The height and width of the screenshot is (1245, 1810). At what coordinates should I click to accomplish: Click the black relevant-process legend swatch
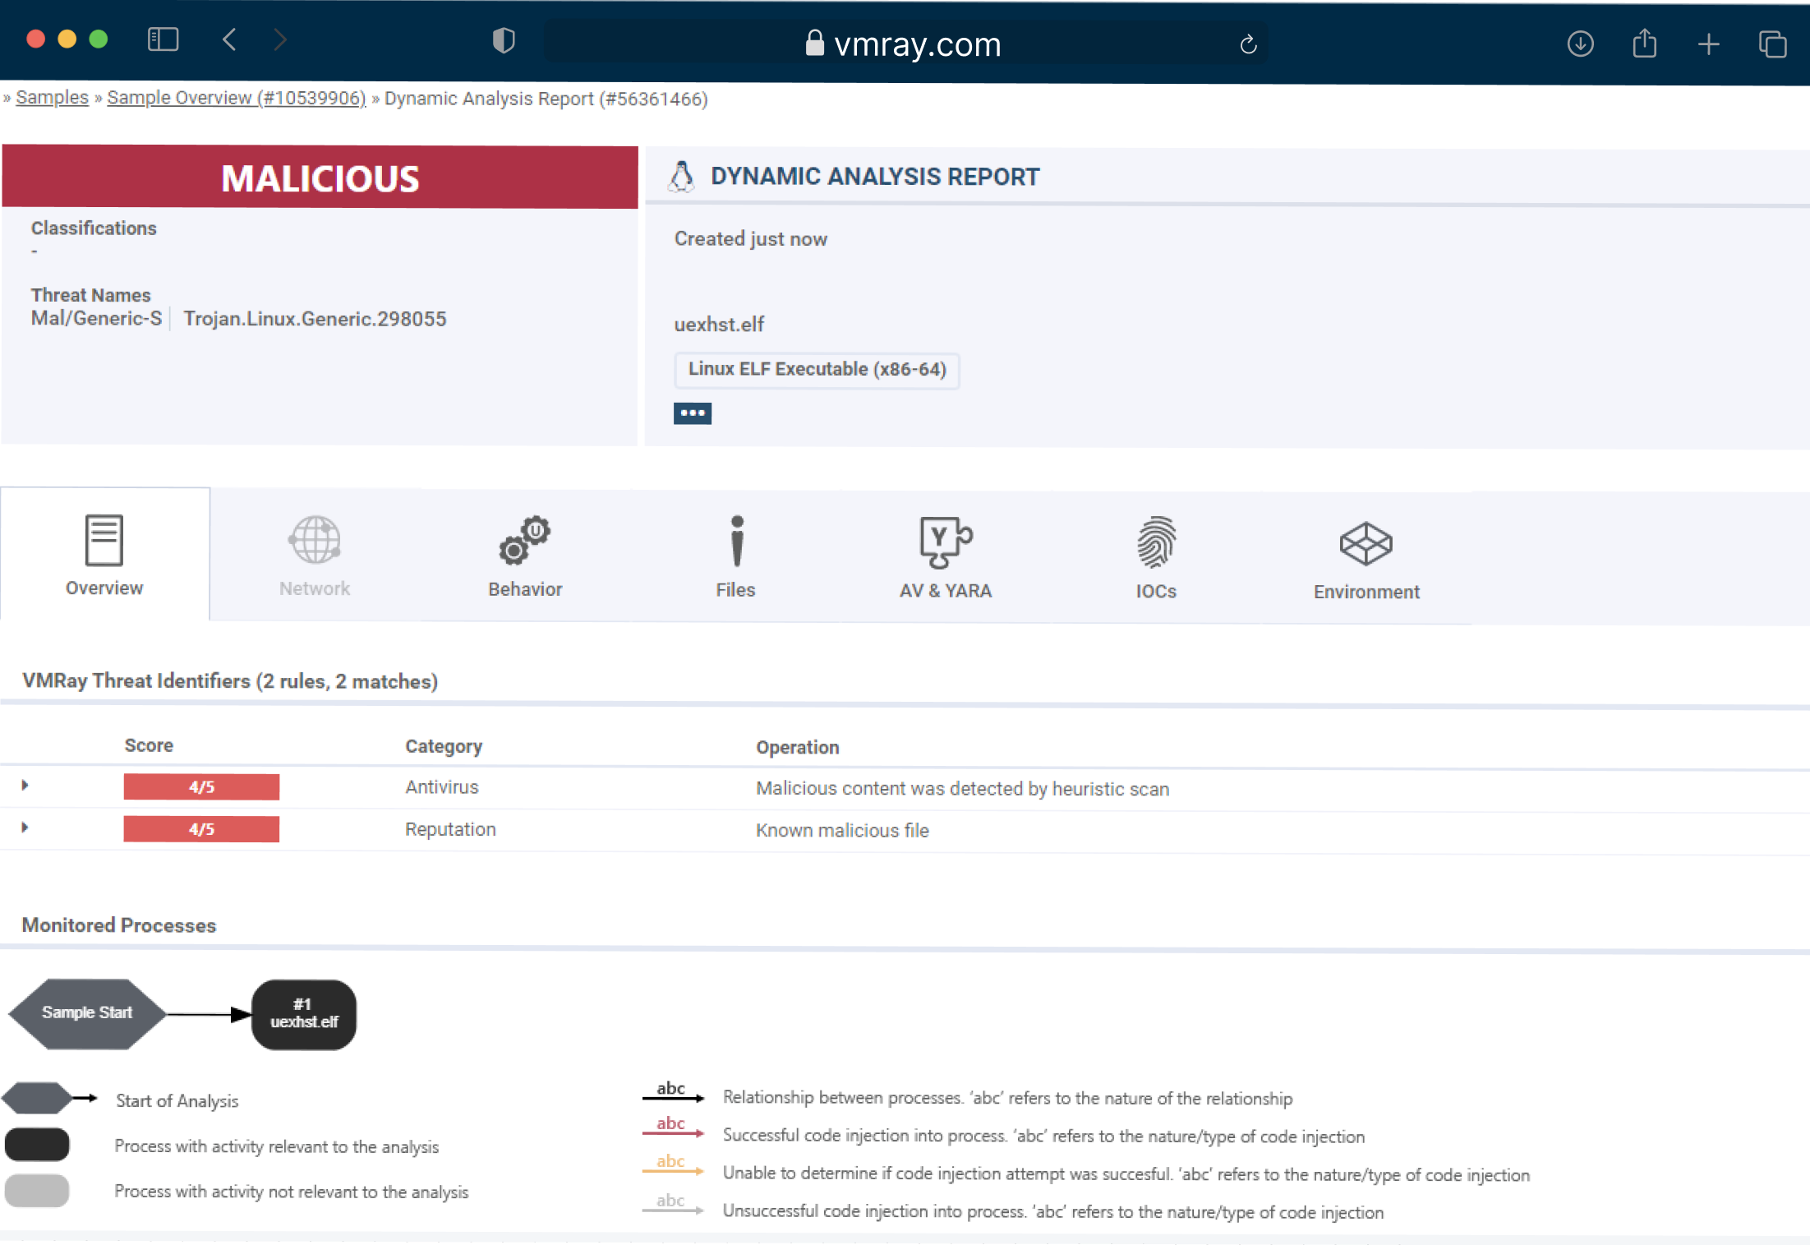(x=37, y=1145)
